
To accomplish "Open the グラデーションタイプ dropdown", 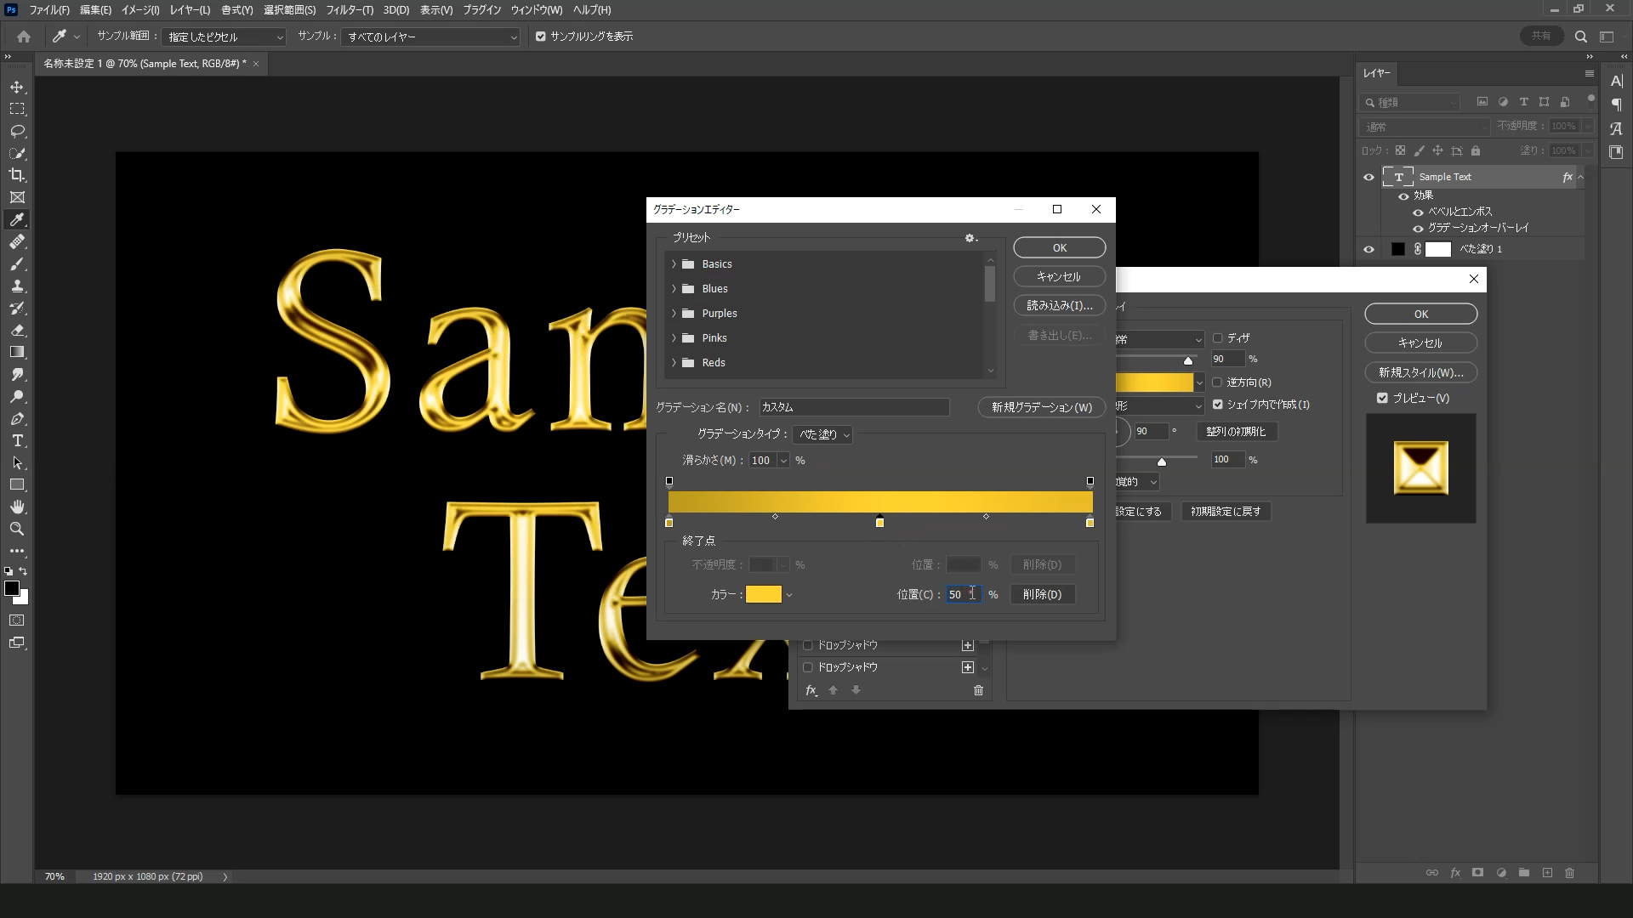I will (x=823, y=434).
